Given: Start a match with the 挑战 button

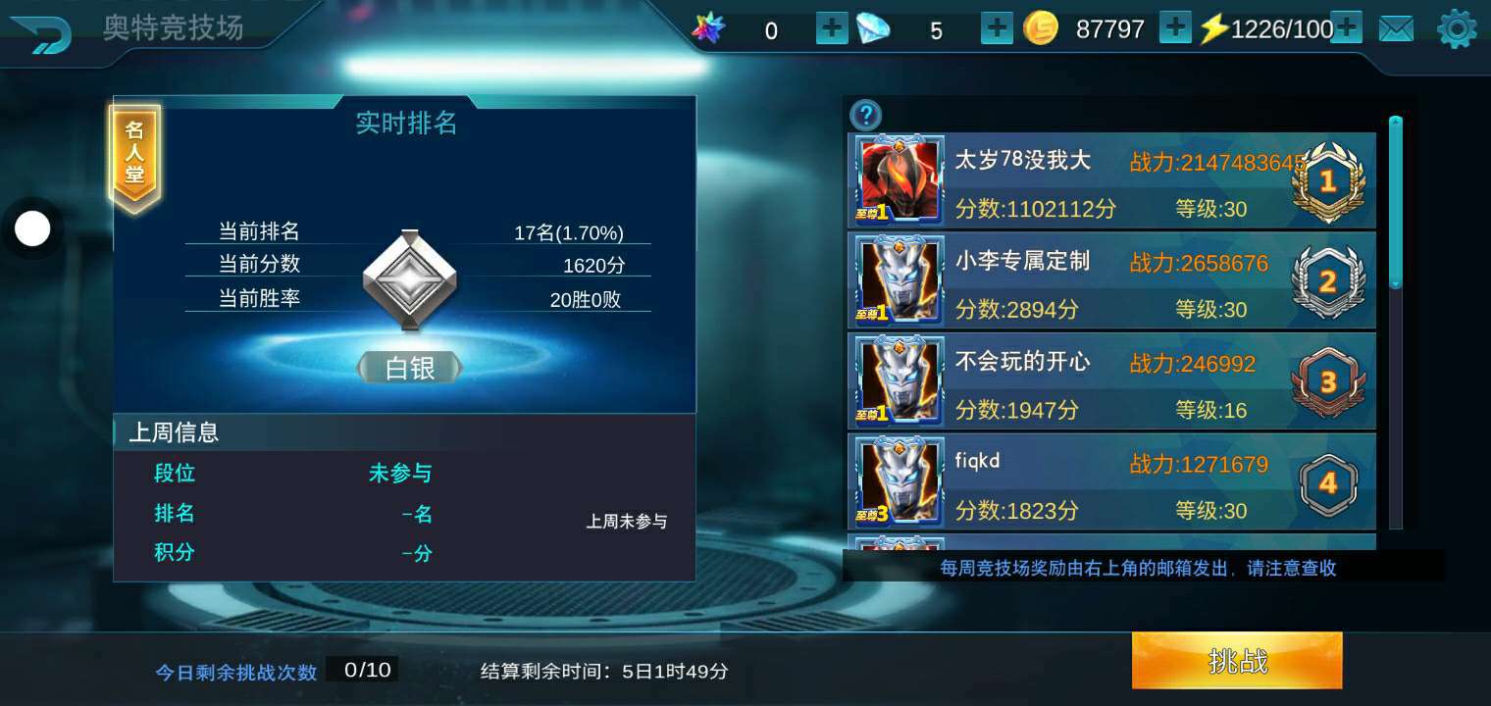Looking at the screenshot, I should (x=1237, y=661).
